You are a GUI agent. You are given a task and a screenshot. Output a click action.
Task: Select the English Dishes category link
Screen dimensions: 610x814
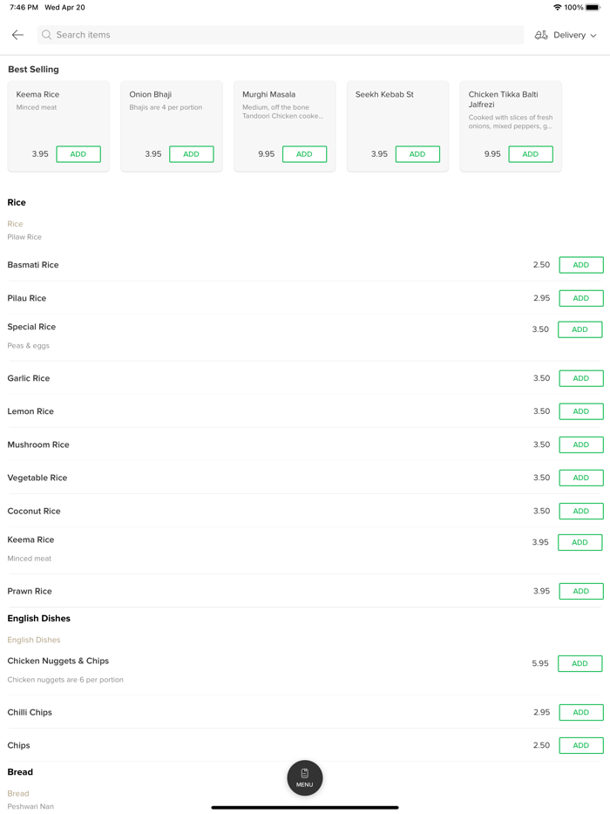coord(34,640)
